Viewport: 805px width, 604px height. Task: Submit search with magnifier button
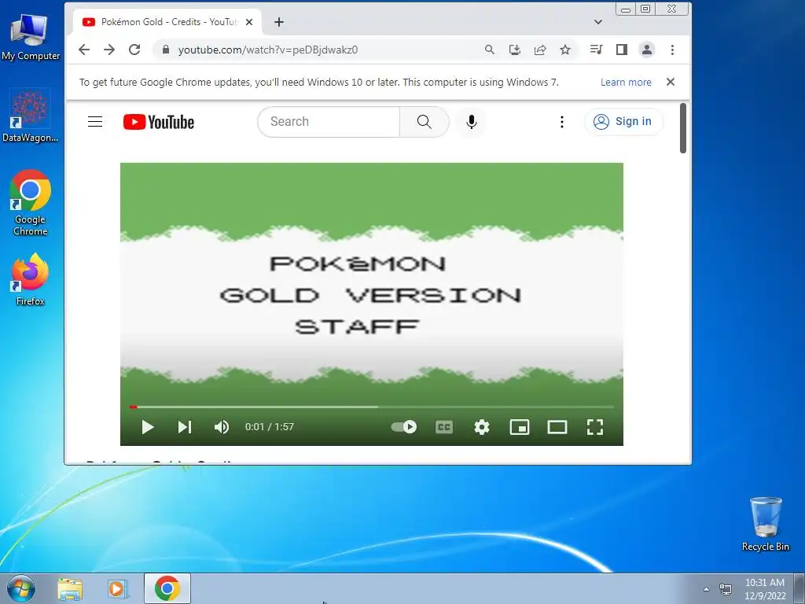click(424, 122)
